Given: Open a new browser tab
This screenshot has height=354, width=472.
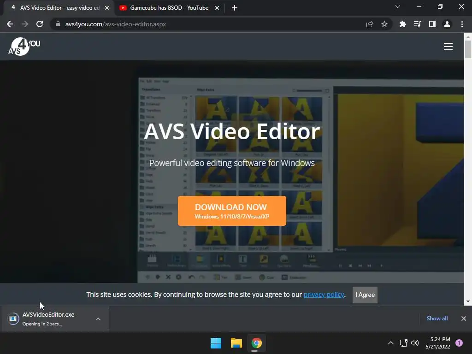Looking at the screenshot, I should 235,8.
